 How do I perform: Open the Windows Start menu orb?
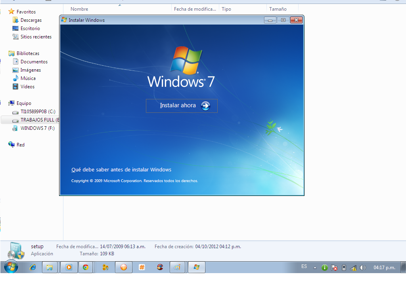(11, 267)
